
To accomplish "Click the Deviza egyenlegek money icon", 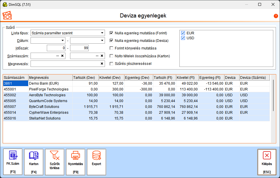I will pos(7,15).
